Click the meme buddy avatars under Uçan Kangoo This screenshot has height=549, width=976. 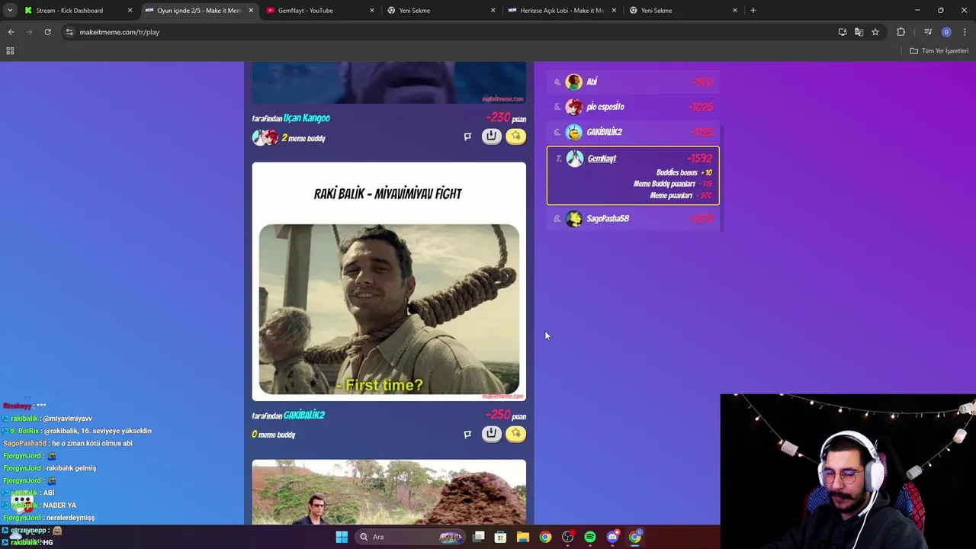[265, 138]
